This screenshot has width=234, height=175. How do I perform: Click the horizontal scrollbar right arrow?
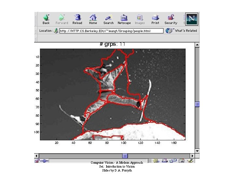pyautogui.click(x=192, y=156)
